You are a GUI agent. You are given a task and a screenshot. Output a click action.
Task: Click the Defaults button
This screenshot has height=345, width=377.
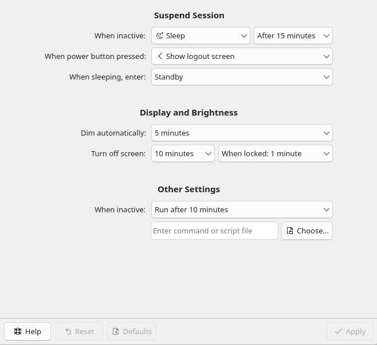[132, 331]
